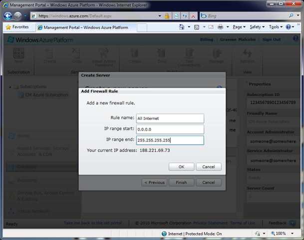This screenshot has height=240, width=304.
Task: Select CM Azure Subscription tree item
Action: [x=43, y=95]
